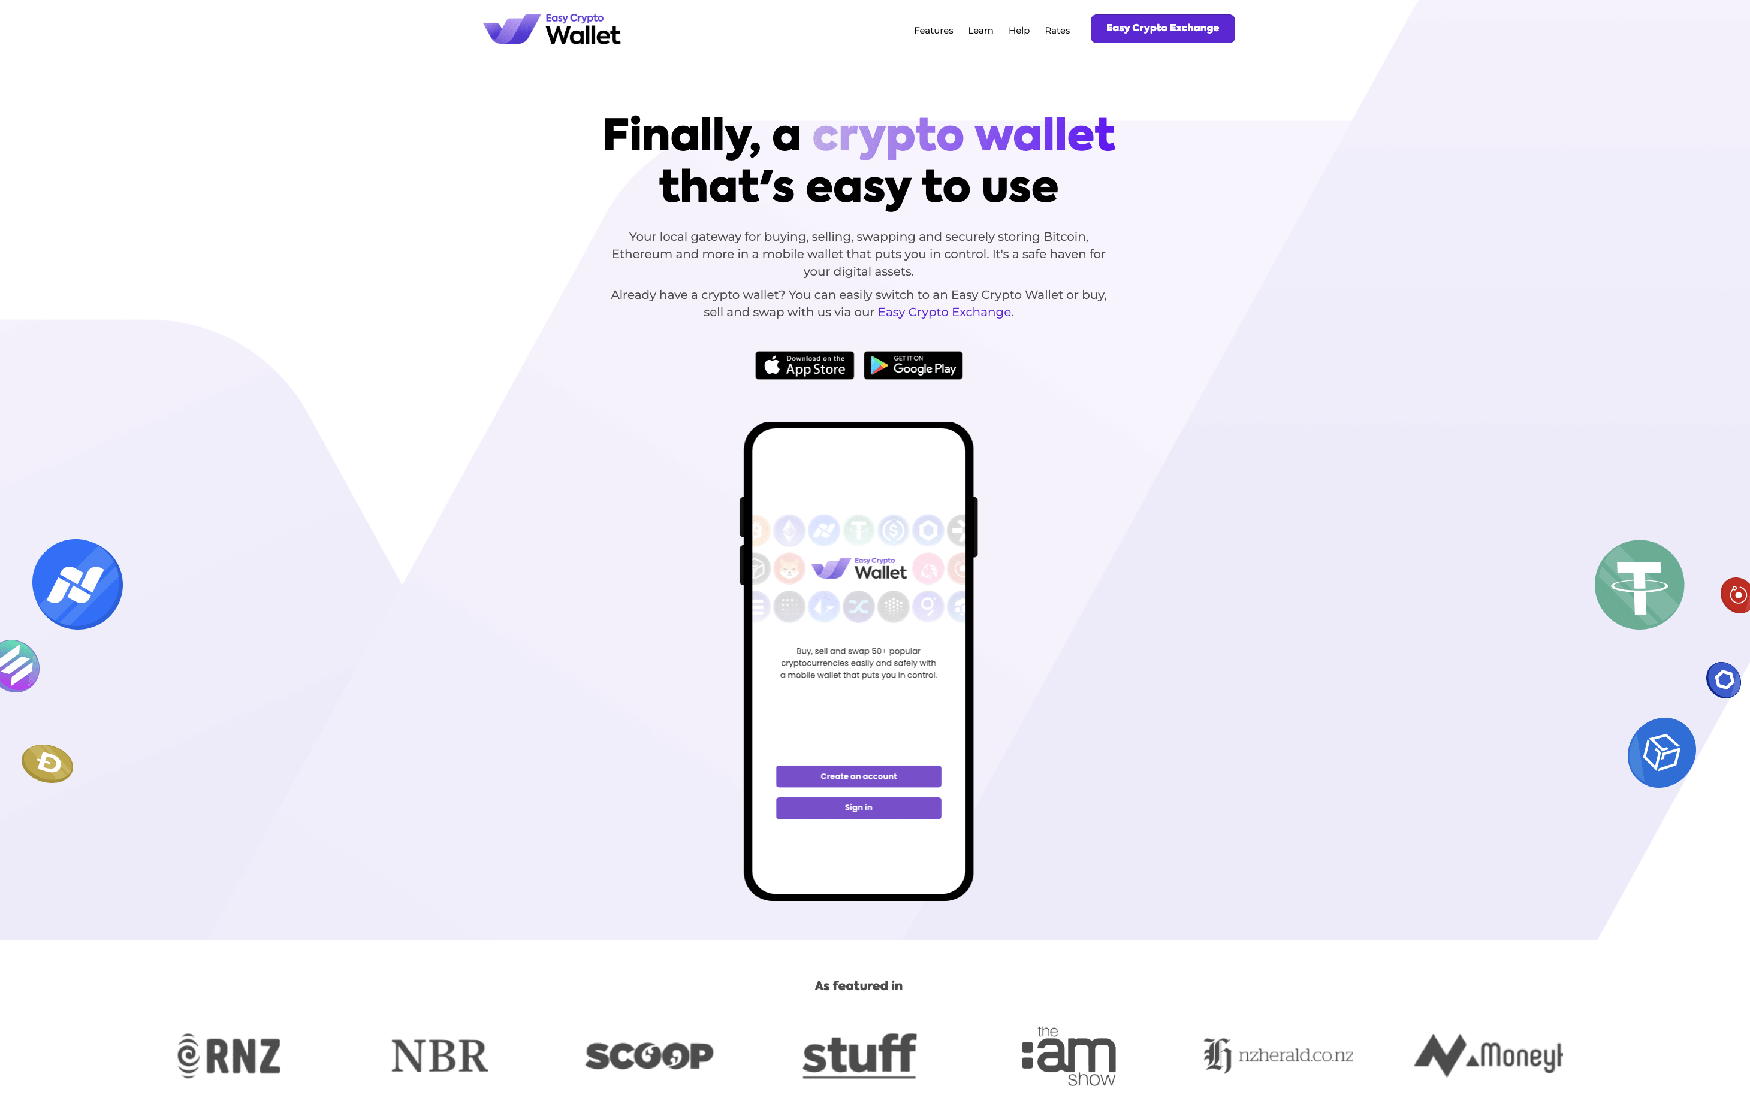1750x1113 pixels.
Task: Select the circular gear crypto icon right
Action: point(1724,678)
